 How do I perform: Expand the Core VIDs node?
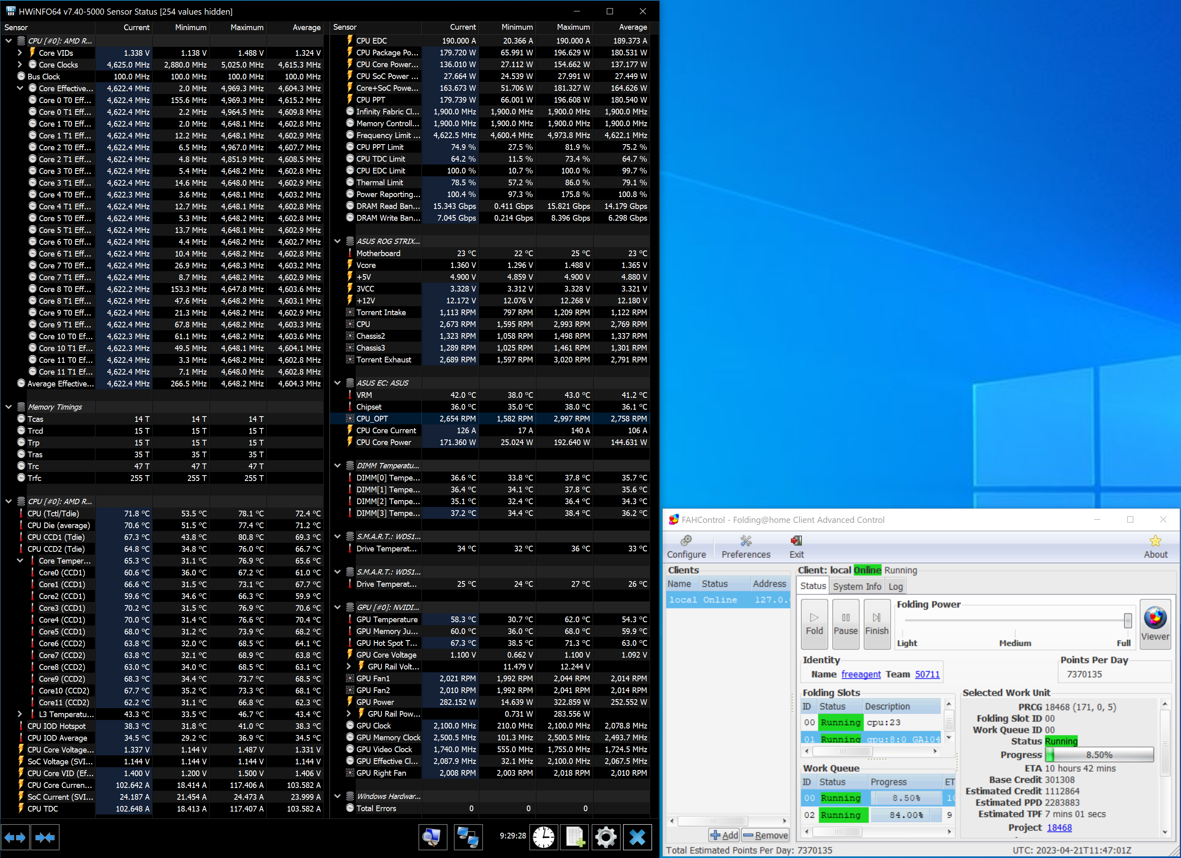20,53
